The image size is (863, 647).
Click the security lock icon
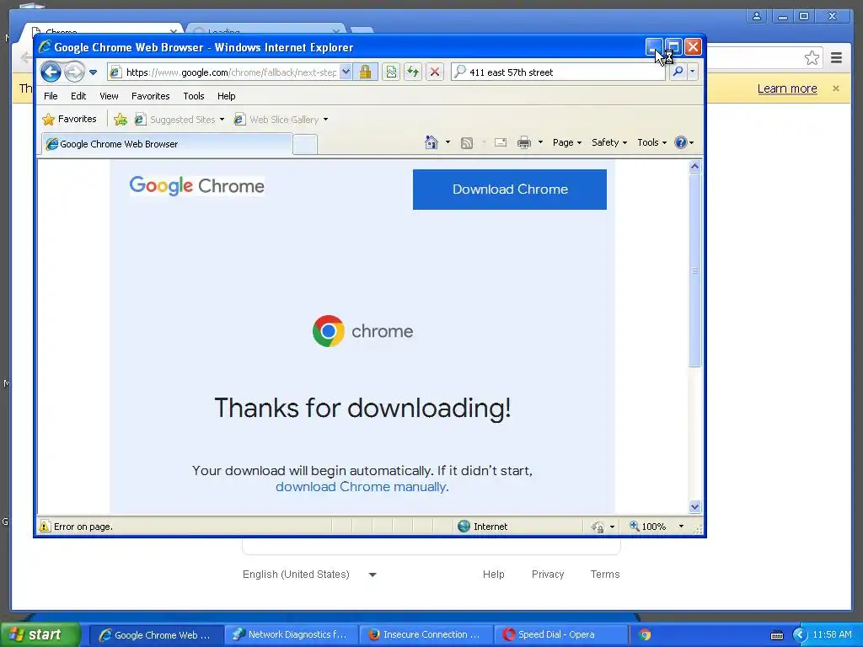coord(366,72)
